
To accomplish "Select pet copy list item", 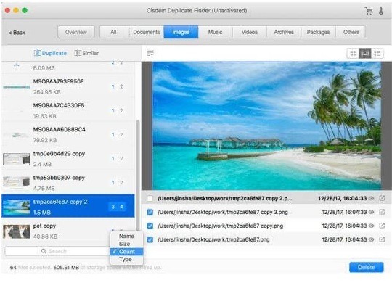I will click(x=68, y=231).
